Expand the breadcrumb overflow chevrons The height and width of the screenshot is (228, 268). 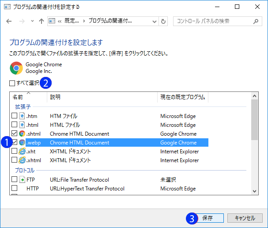click(x=60, y=21)
